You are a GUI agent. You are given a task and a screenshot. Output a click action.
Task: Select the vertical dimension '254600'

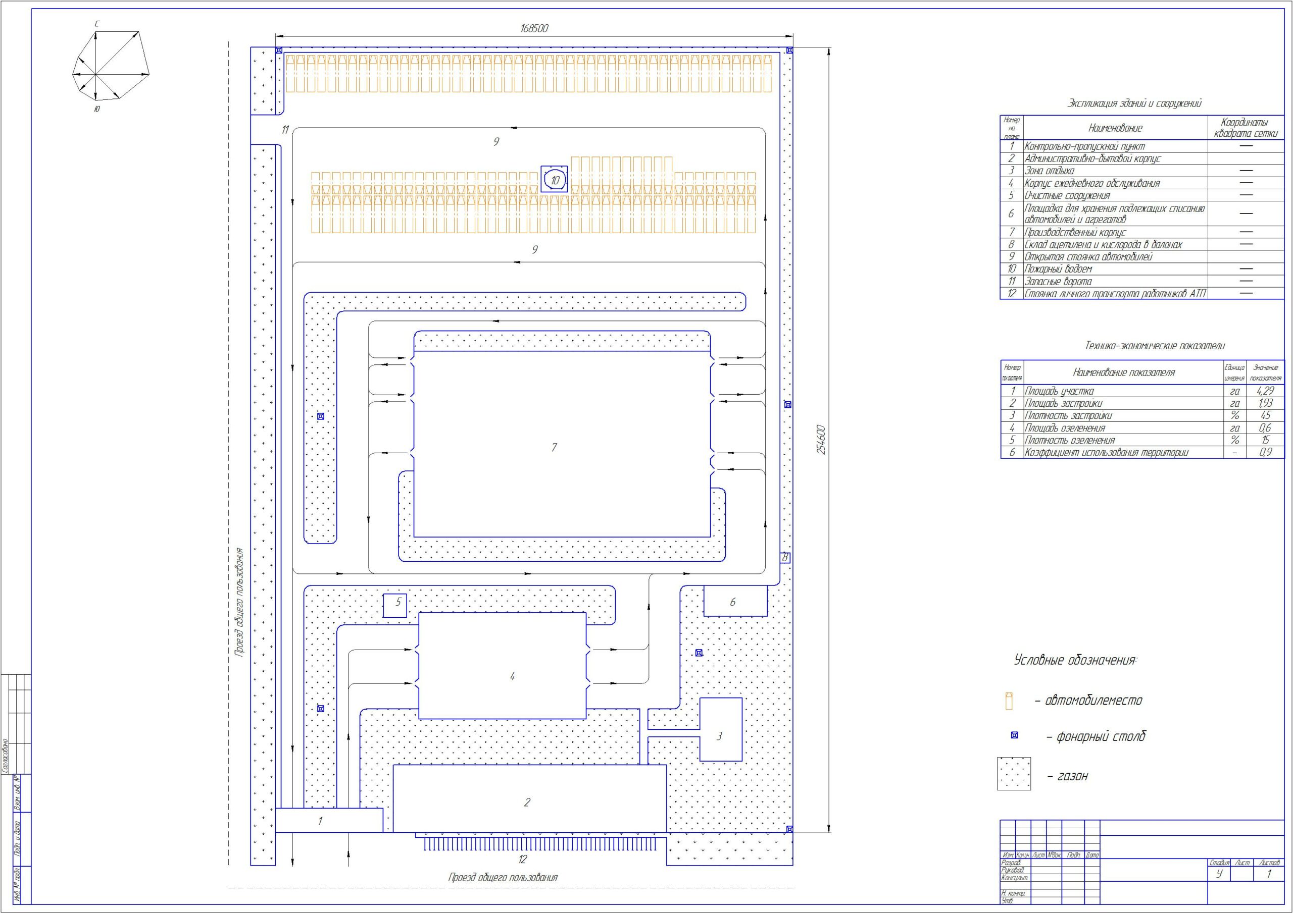click(821, 439)
